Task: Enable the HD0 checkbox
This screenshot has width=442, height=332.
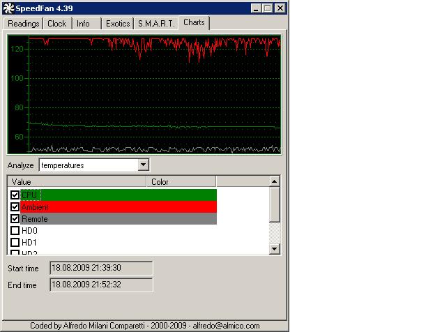Action: pos(15,230)
